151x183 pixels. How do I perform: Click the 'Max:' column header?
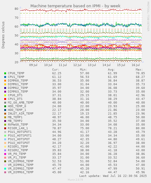139,70
